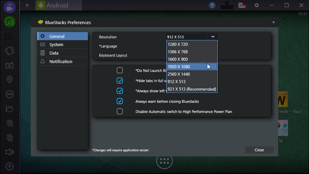Click the APK install icon
This screenshot has width=309, height=174.
[9, 94]
